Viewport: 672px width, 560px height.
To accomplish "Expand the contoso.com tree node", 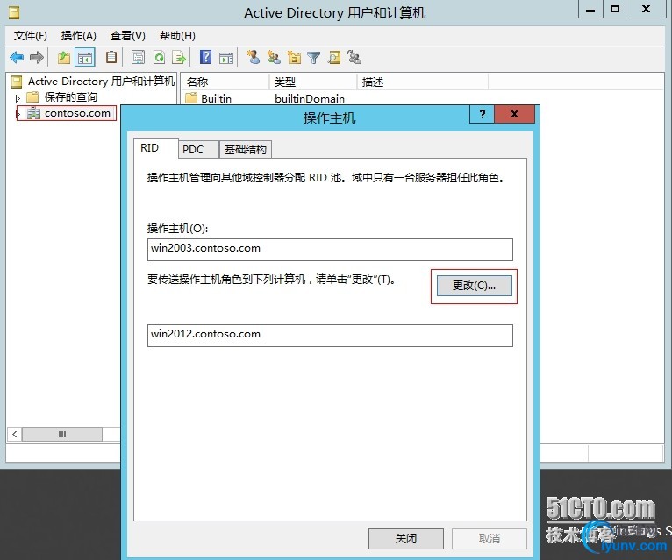I will tap(18, 114).
